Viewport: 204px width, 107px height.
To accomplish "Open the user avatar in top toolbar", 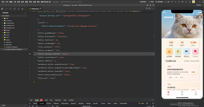I will tap(193, 2).
